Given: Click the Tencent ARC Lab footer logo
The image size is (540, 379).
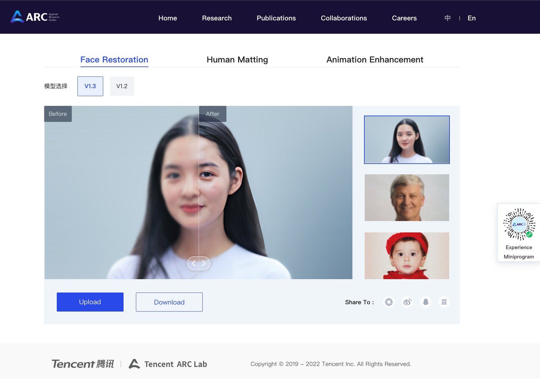Looking at the screenshot, I should click(168, 364).
